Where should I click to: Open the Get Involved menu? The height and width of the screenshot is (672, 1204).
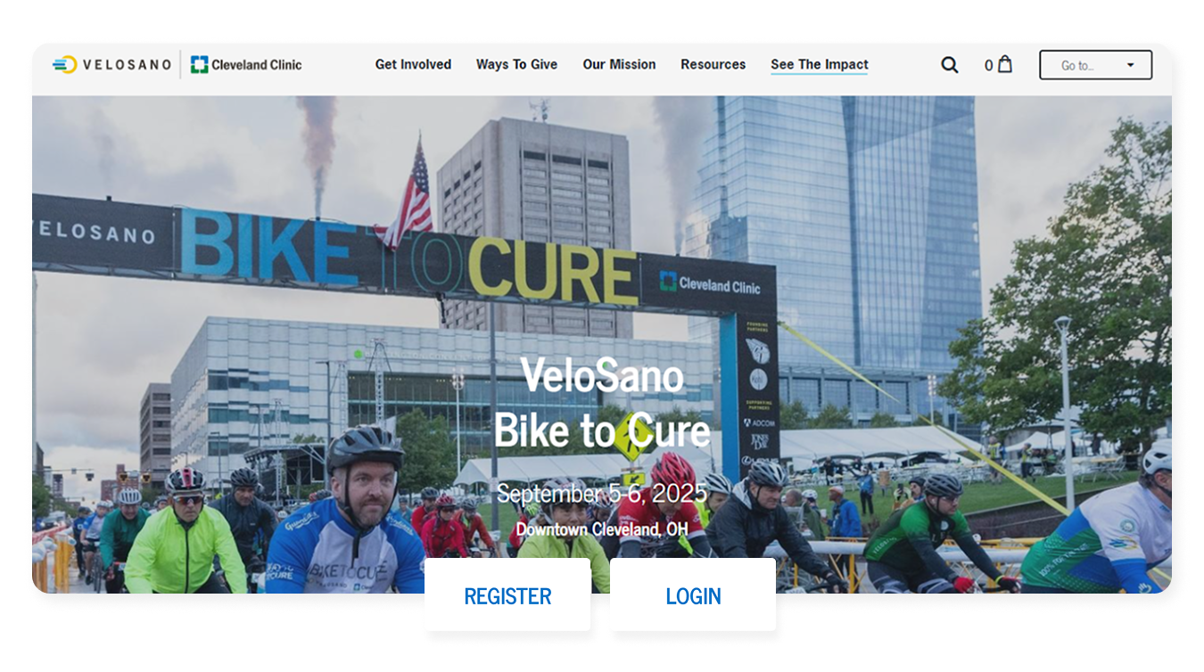point(413,64)
